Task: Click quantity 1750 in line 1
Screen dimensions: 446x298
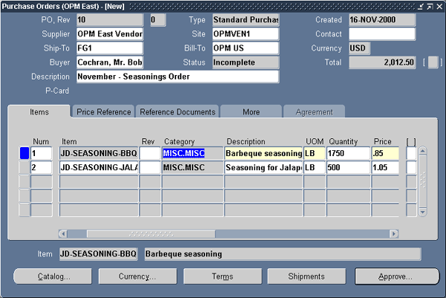Action: [348, 153]
